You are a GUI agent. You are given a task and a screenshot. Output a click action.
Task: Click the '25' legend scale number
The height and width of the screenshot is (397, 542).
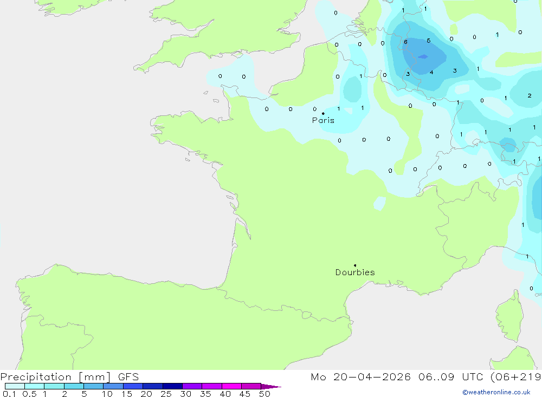click(166, 394)
